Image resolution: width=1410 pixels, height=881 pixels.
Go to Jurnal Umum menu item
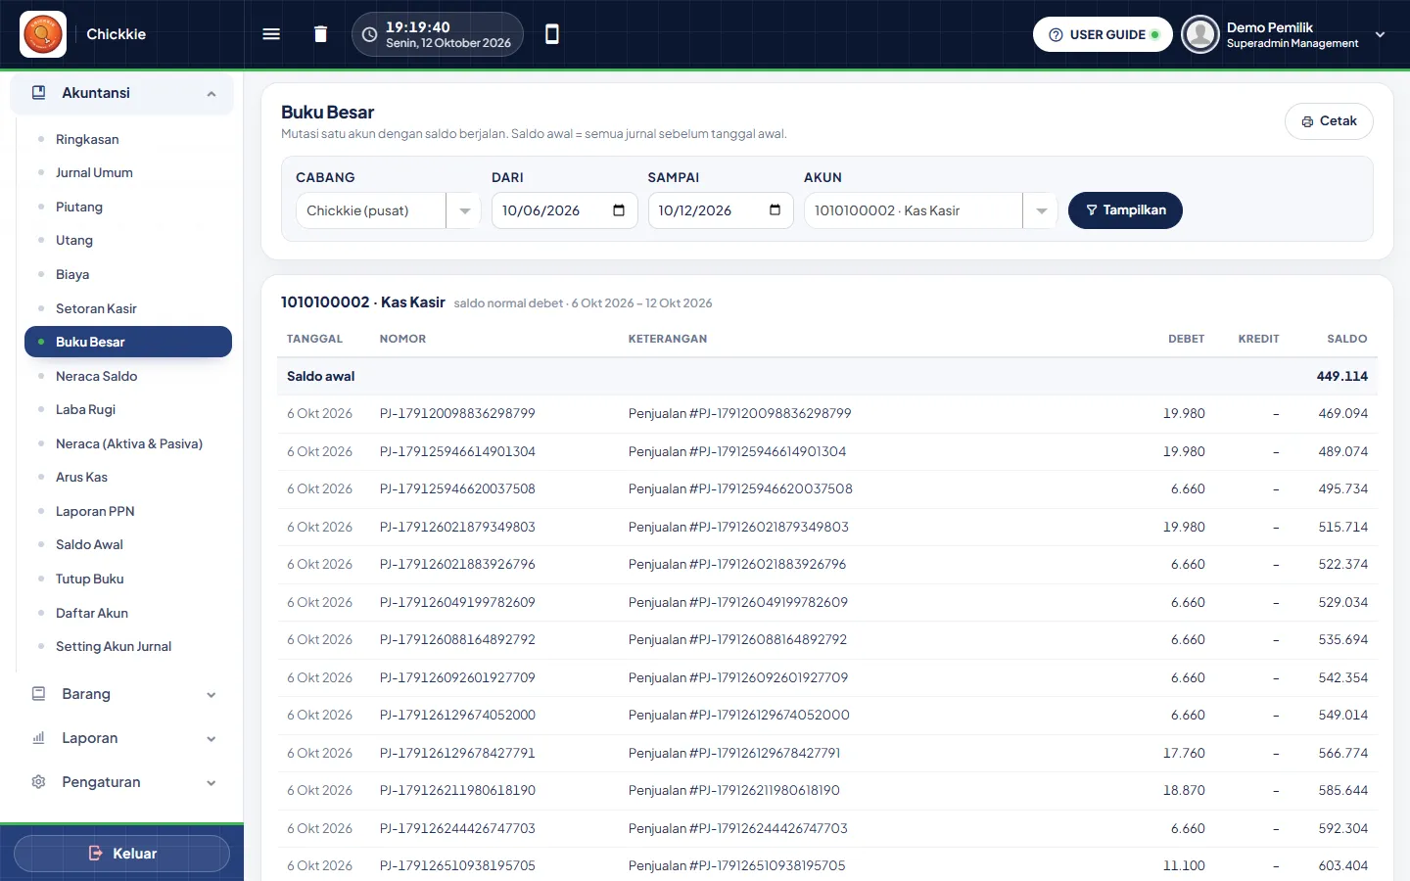pyautogui.click(x=94, y=173)
